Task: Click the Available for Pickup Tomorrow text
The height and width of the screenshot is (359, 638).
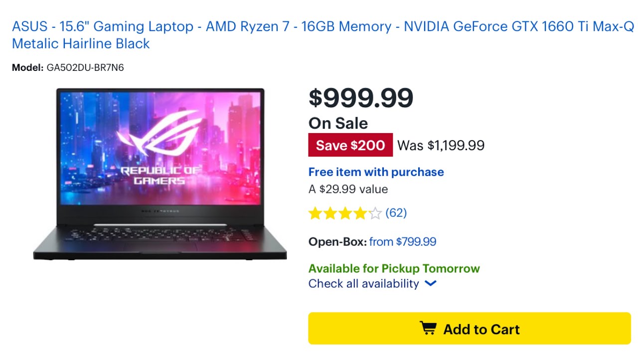Action: [394, 269]
